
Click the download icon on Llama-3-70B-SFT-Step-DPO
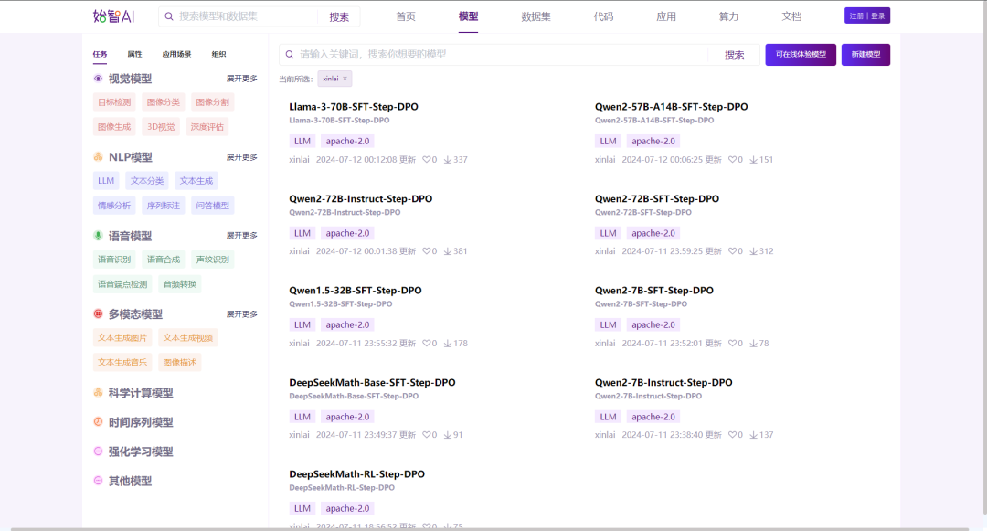448,160
